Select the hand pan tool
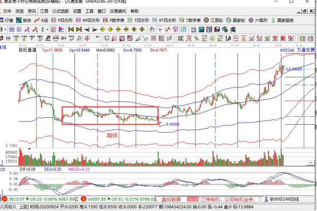Screen dimensions: 317x211 (152, 30)
